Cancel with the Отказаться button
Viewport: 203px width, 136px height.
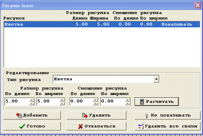96,126
